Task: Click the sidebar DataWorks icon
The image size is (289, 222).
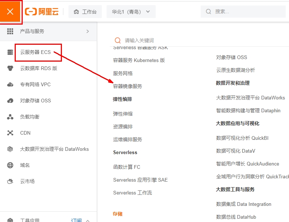Action: (x=10, y=149)
